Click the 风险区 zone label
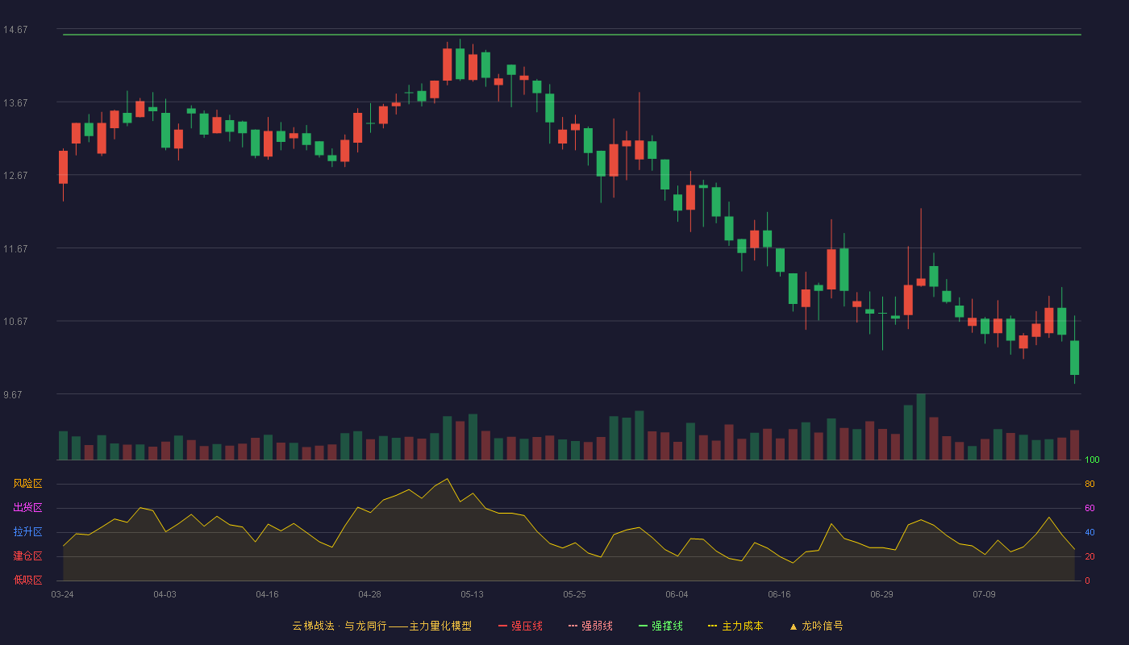The image size is (1129, 645). (x=27, y=484)
